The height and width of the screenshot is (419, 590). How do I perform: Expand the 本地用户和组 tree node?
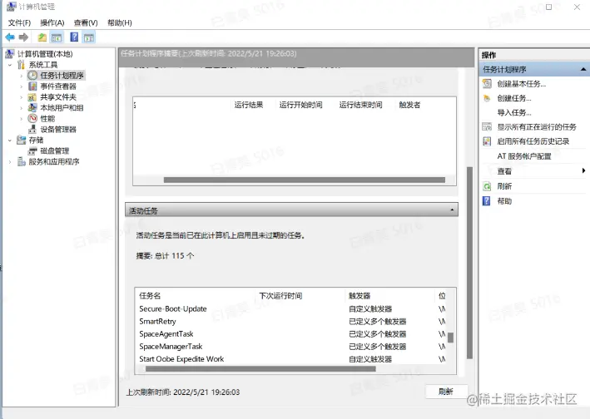[x=22, y=108]
